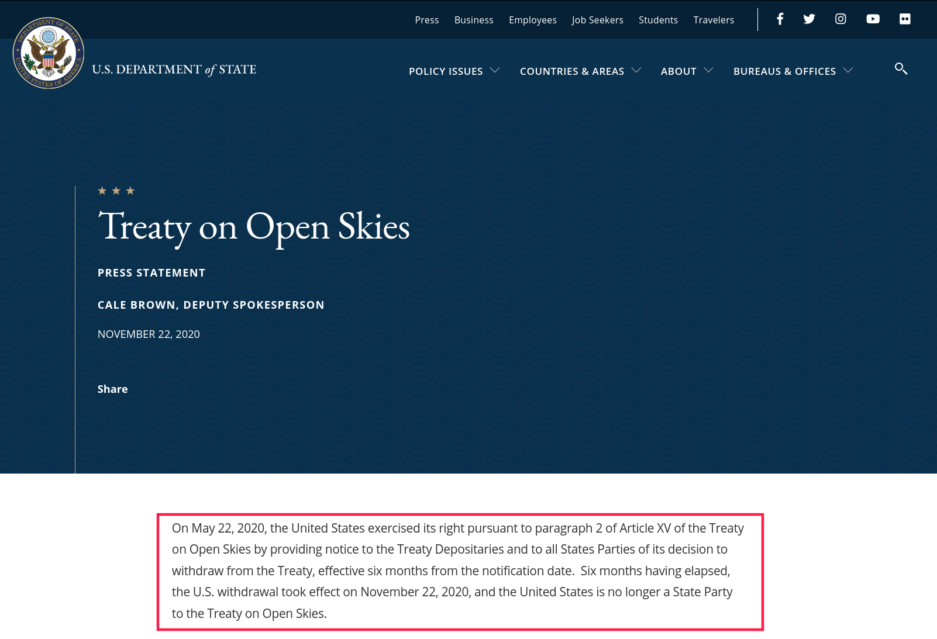Open the Twitter social icon
This screenshot has width=937, height=639.
coord(809,19)
